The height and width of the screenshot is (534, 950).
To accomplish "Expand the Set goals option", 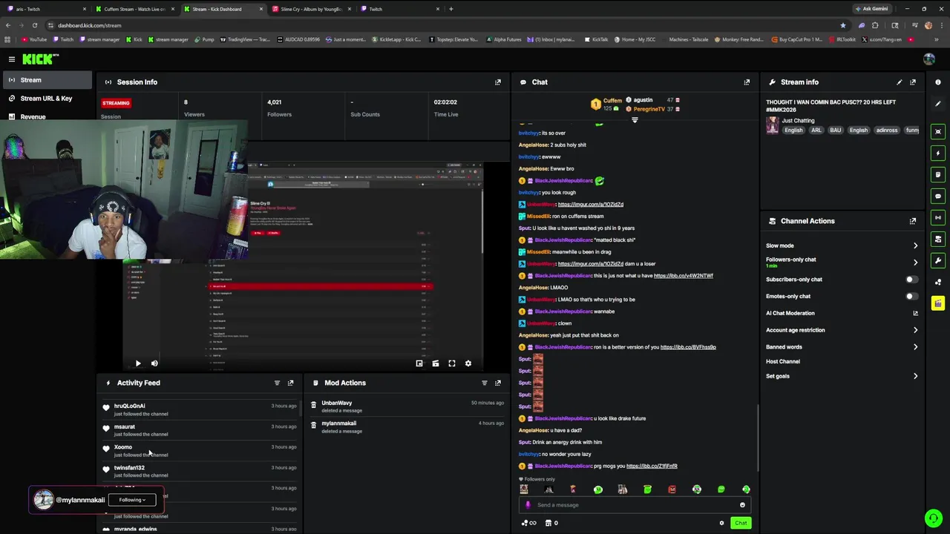I will [x=915, y=376].
